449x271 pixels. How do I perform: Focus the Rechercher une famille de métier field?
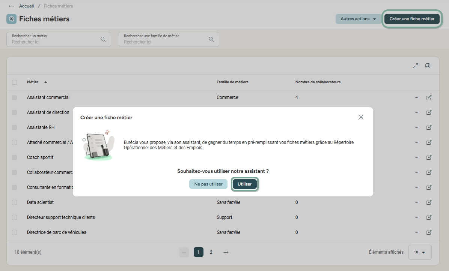click(164, 42)
